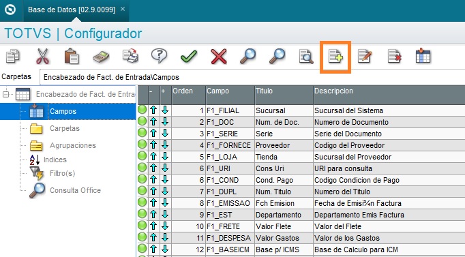Viewport: 465px width, 257px height.
Task: Click the second magnifier search icon
Action: point(277,56)
